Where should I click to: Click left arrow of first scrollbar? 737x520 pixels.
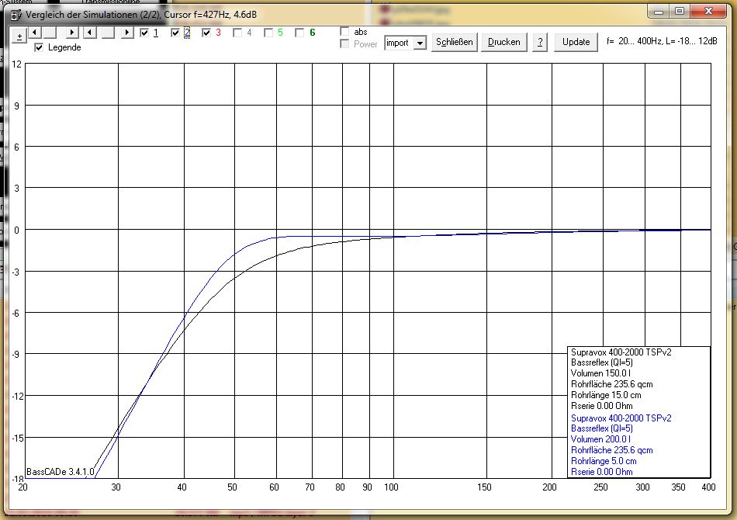pyautogui.click(x=34, y=33)
